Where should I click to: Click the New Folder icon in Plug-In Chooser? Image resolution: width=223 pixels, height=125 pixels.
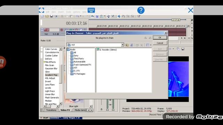pyautogui.click(x=137, y=45)
